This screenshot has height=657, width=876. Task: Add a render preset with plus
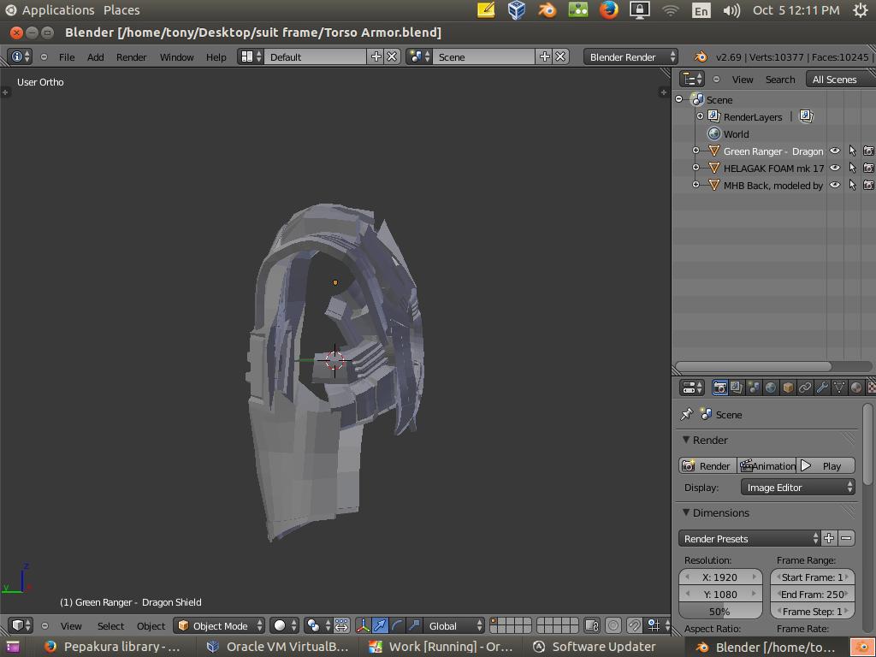click(829, 539)
